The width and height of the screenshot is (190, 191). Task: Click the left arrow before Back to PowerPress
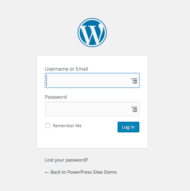point(47,172)
